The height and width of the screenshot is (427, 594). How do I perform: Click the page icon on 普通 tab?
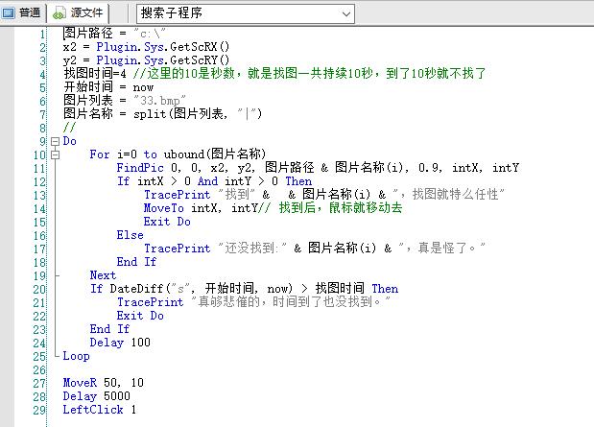11,13
